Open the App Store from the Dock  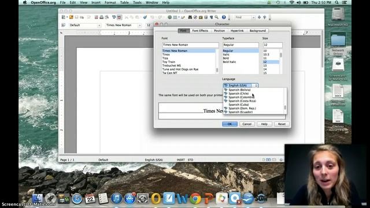(x=129, y=199)
